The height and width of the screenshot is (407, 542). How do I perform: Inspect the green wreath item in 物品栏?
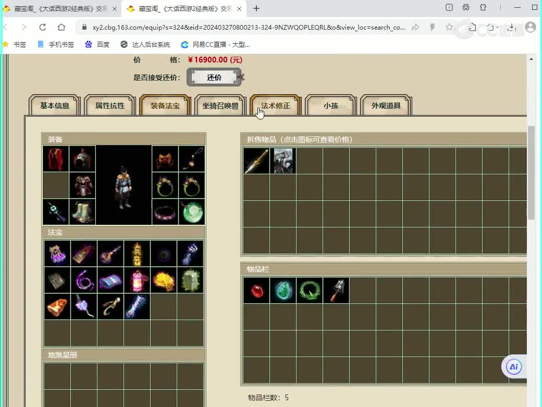coord(310,290)
